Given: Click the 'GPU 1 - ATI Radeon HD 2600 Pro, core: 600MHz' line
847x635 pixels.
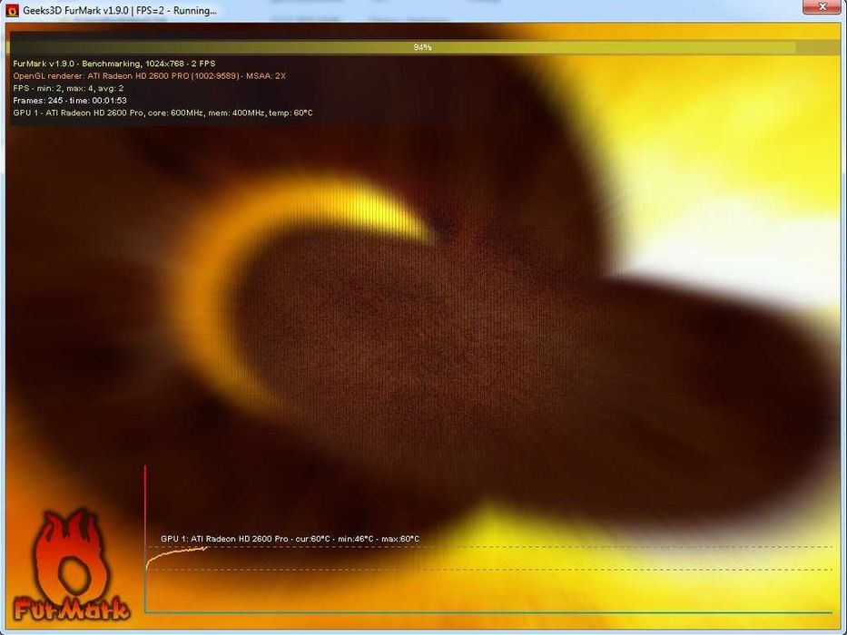Looking at the screenshot, I should click(163, 112).
